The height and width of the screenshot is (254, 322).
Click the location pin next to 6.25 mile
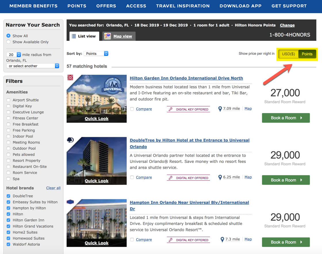click(220, 177)
